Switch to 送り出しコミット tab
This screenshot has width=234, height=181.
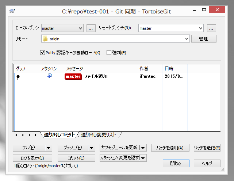[x=60, y=134]
